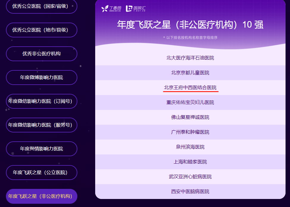The height and width of the screenshot is (207, 290).
Task: Select 武汉亚洲心脏病医院 row
Action: pyautogui.click(x=190, y=177)
